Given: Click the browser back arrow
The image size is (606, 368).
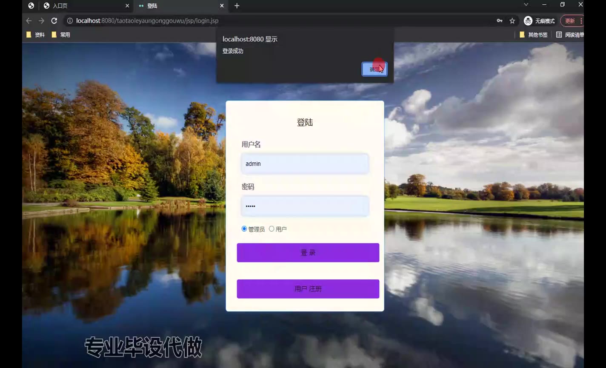Looking at the screenshot, I should (29, 21).
